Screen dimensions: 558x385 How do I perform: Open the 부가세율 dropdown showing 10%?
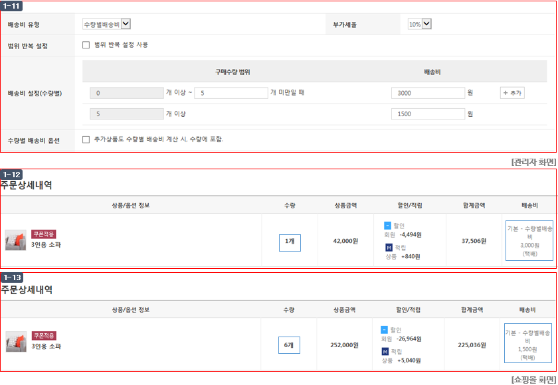point(420,24)
